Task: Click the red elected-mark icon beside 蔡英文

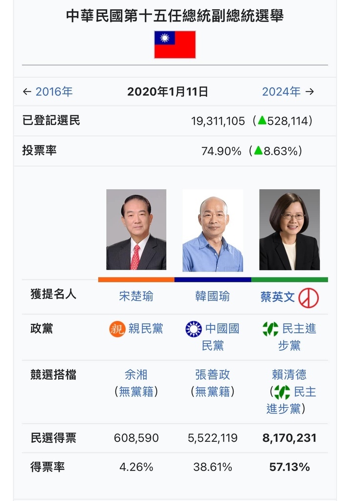Action: [308, 298]
